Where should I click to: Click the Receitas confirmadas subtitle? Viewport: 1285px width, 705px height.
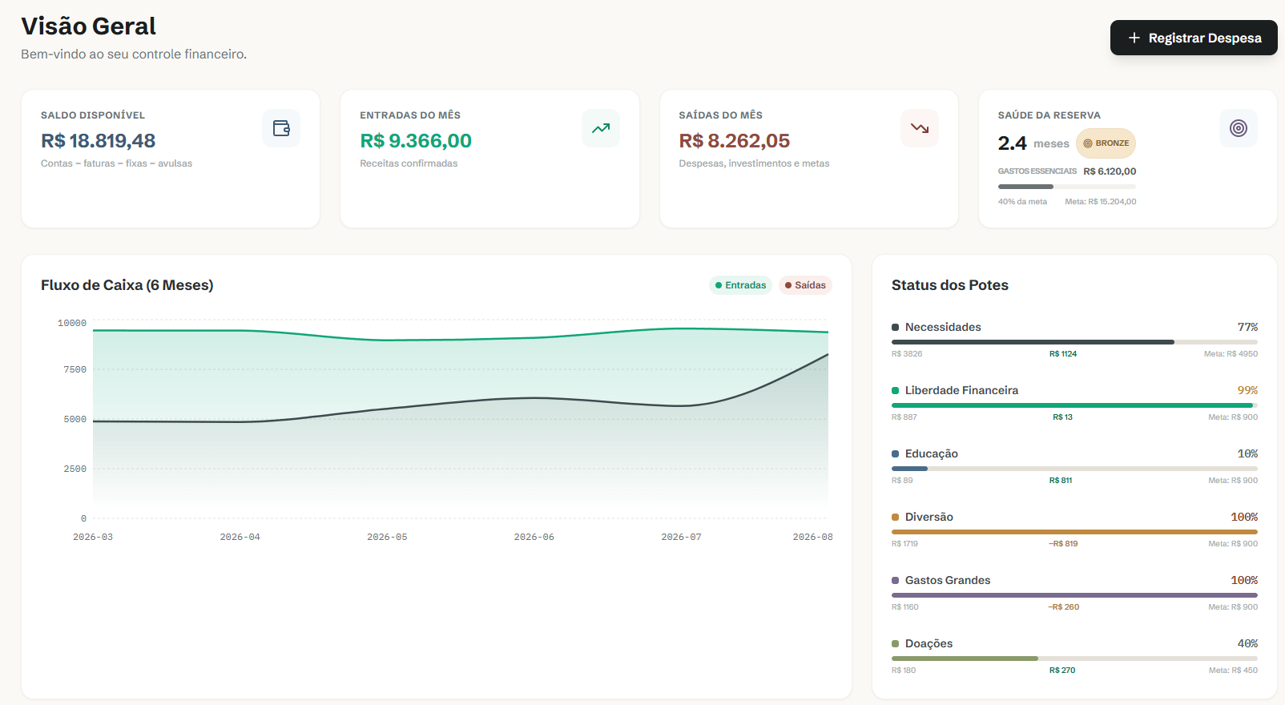coord(409,163)
